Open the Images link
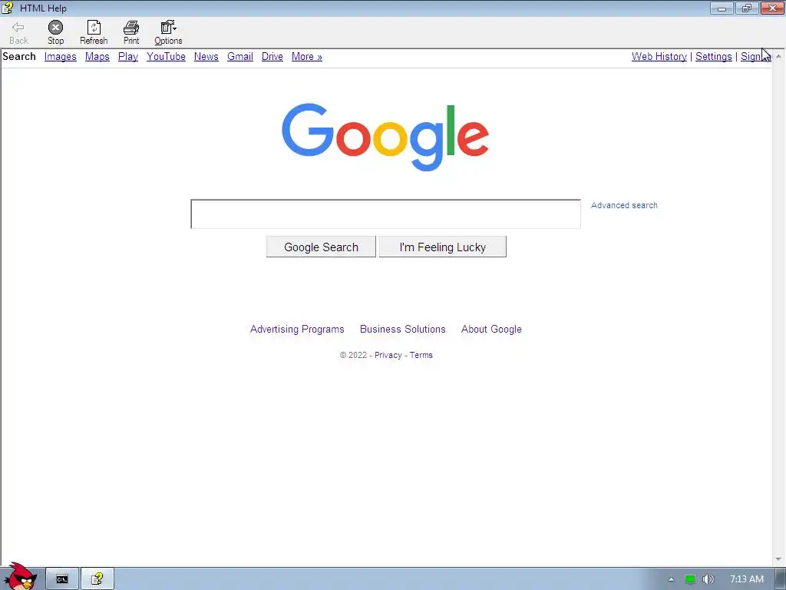 (60, 57)
